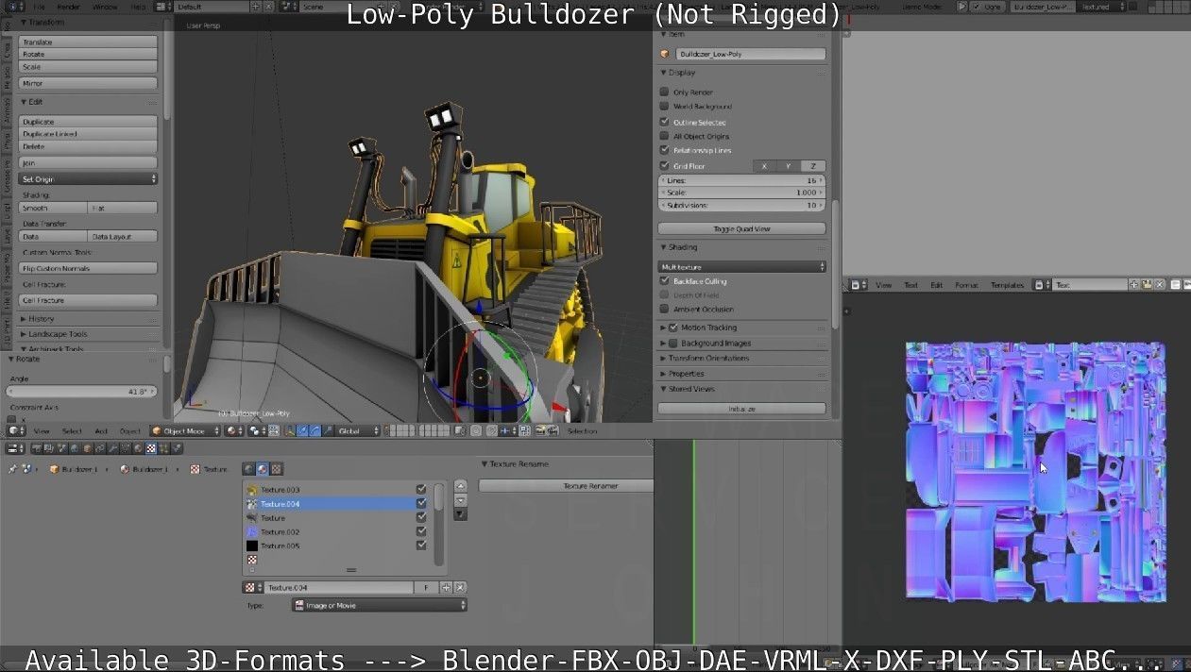Open the Object menu in 3D viewport header
This screenshot has height=672, width=1191.
pyautogui.click(x=129, y=430)
